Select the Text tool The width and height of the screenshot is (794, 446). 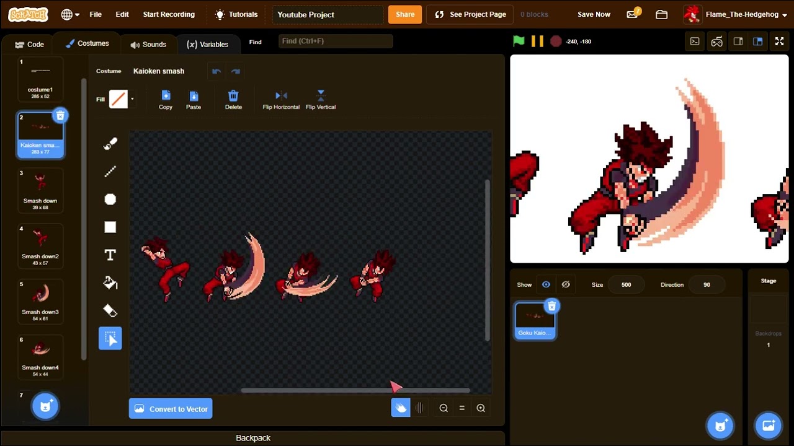click(x=110, y=255)
